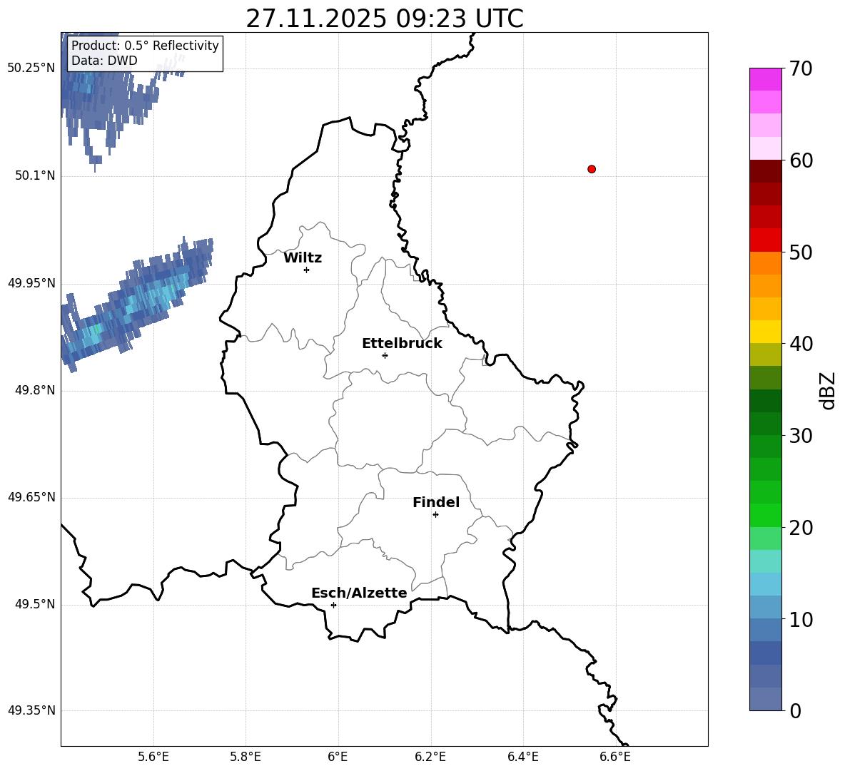Click the 49.8°N latitude label
Screen dimensions: 845x771
35,390
